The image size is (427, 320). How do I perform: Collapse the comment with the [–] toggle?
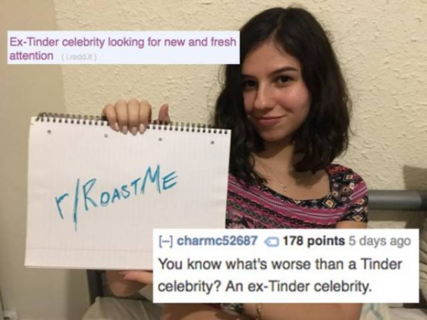tap(166, 241)
